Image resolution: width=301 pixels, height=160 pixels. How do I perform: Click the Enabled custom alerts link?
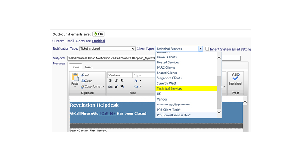coord(98,41)
